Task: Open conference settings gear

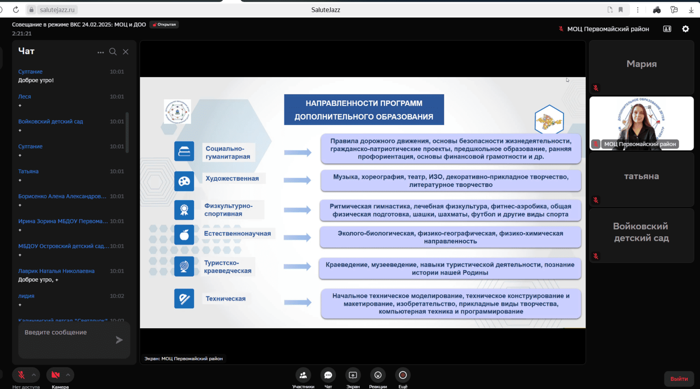Action: click(x=686, y=29)
